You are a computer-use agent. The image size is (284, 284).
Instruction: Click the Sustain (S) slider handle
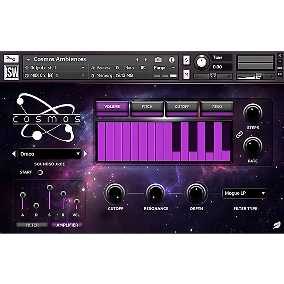tap(50, 187)
